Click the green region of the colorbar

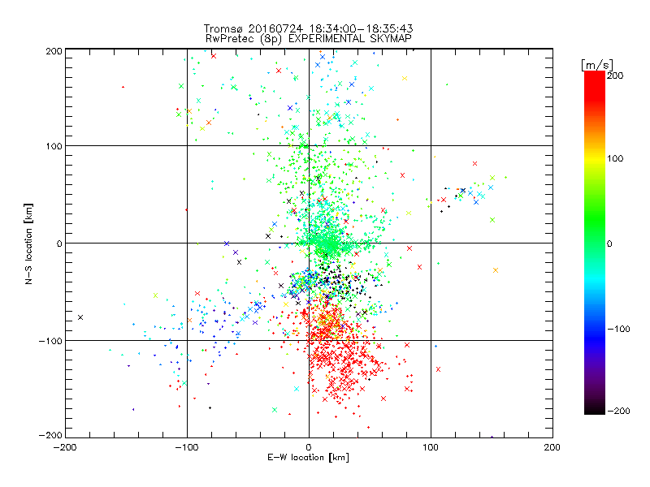(x=595, y=219)
